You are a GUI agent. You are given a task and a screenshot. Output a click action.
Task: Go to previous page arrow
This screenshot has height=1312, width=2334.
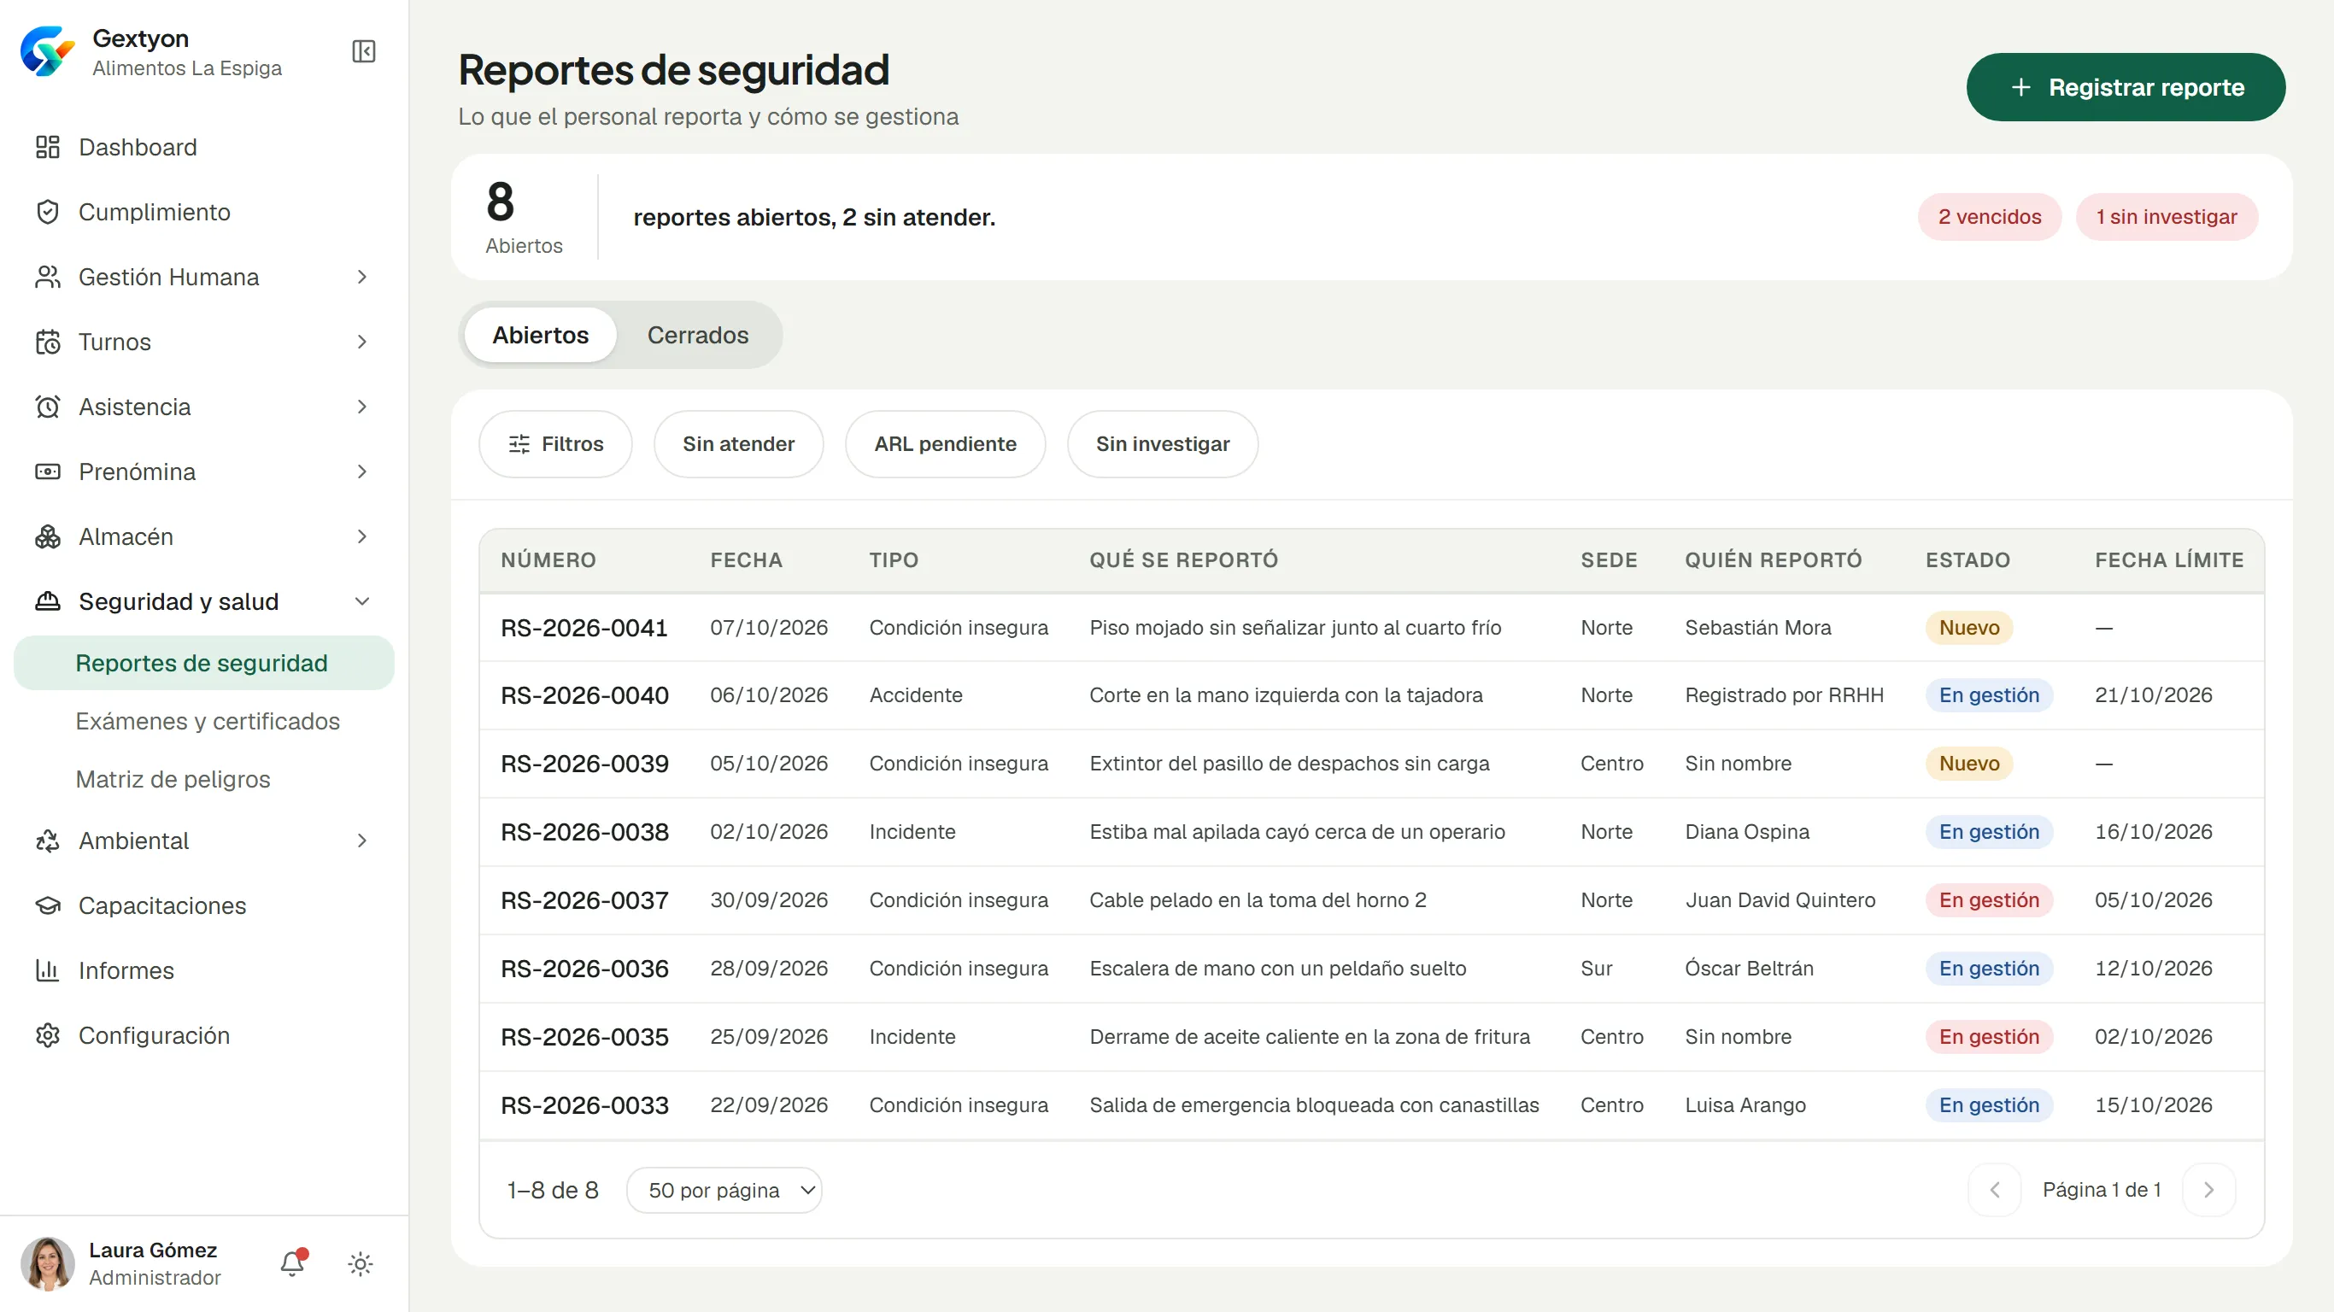point(1994,1190)
